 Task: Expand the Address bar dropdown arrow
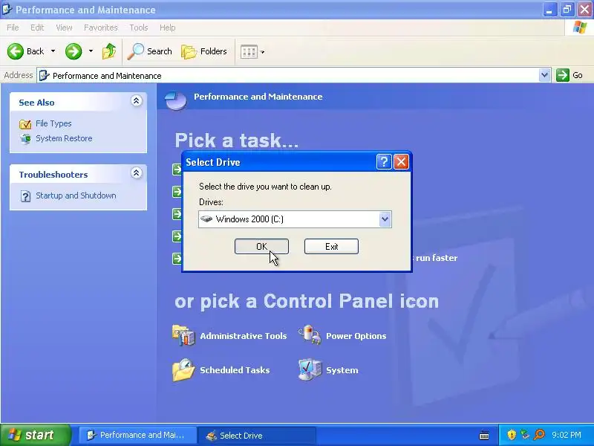point(544,75)
